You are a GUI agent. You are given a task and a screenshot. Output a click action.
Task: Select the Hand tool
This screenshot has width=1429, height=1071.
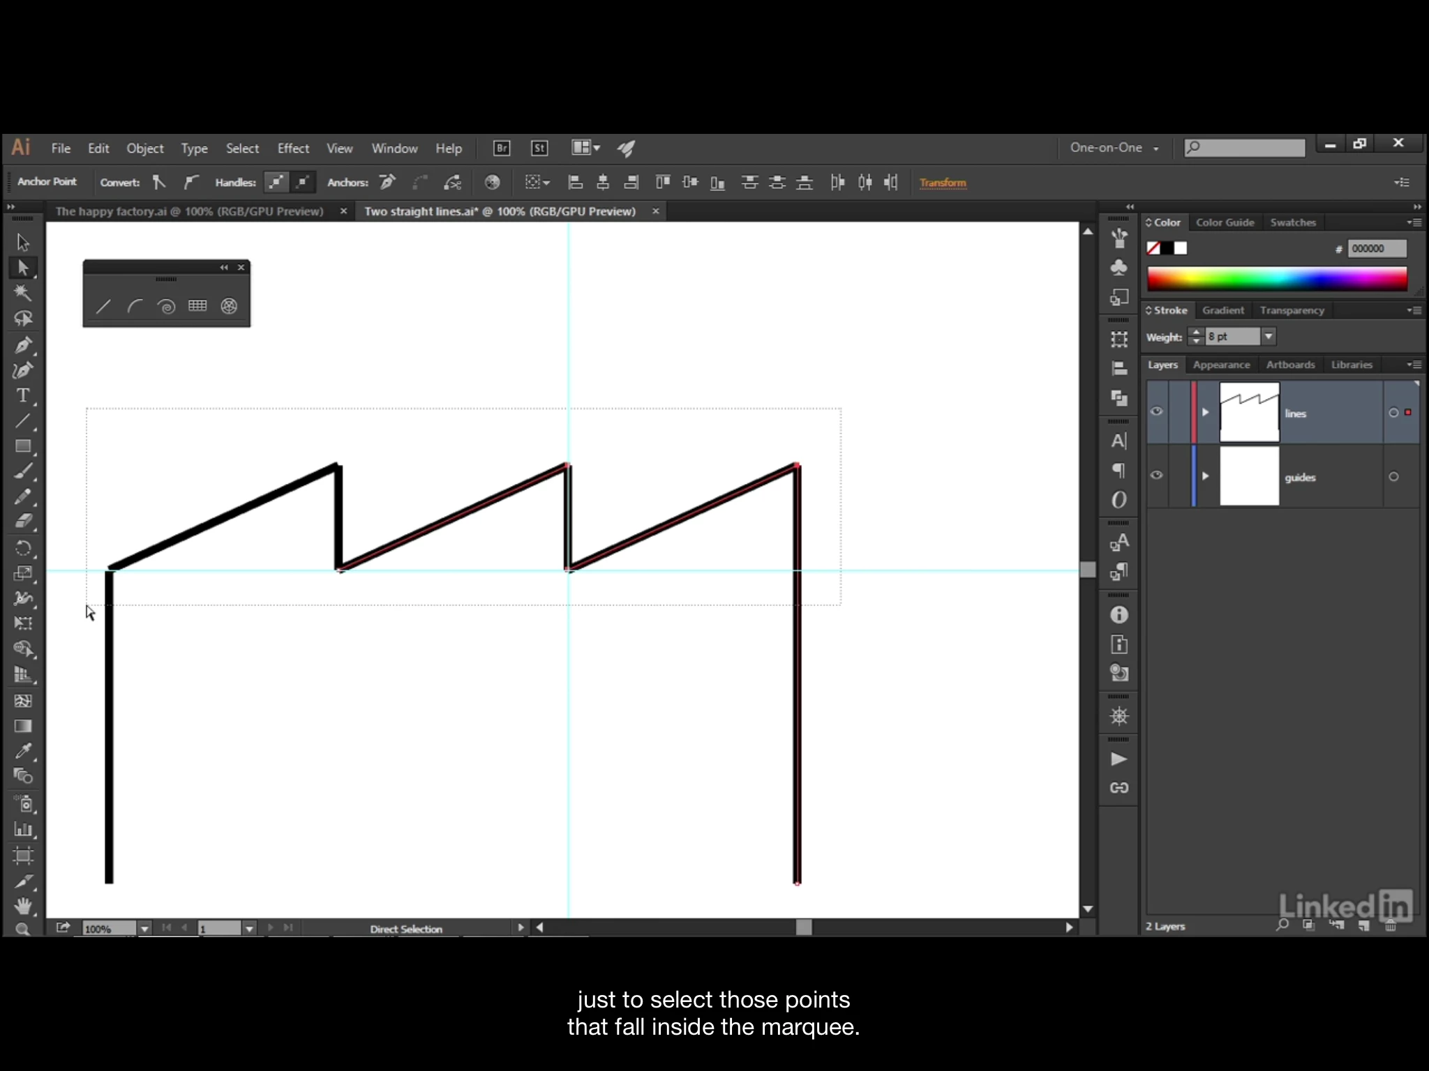click(x=23, y=906)
